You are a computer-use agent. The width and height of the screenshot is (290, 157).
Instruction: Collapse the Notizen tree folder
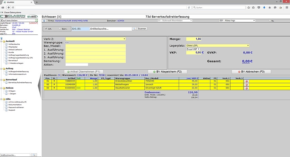click(x=1, y=88)
